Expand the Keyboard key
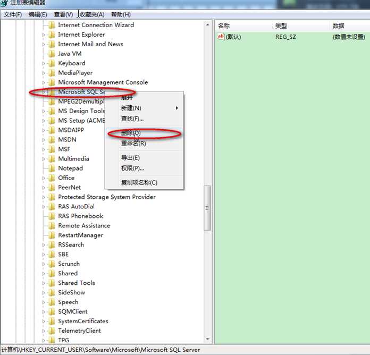This screenshot has height=355, width=370. click(x=44, y=63)
